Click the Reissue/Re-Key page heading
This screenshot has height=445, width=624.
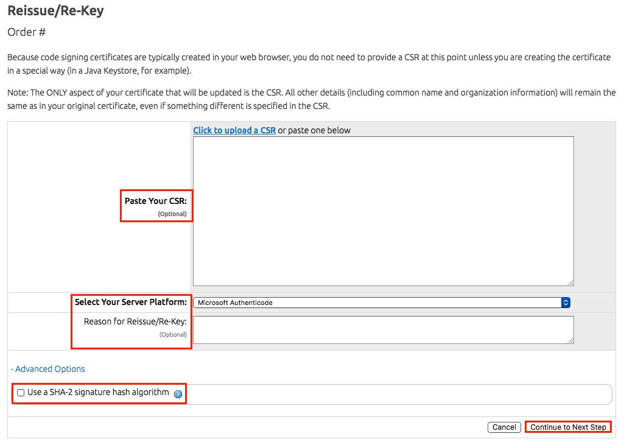coord(55,10)
